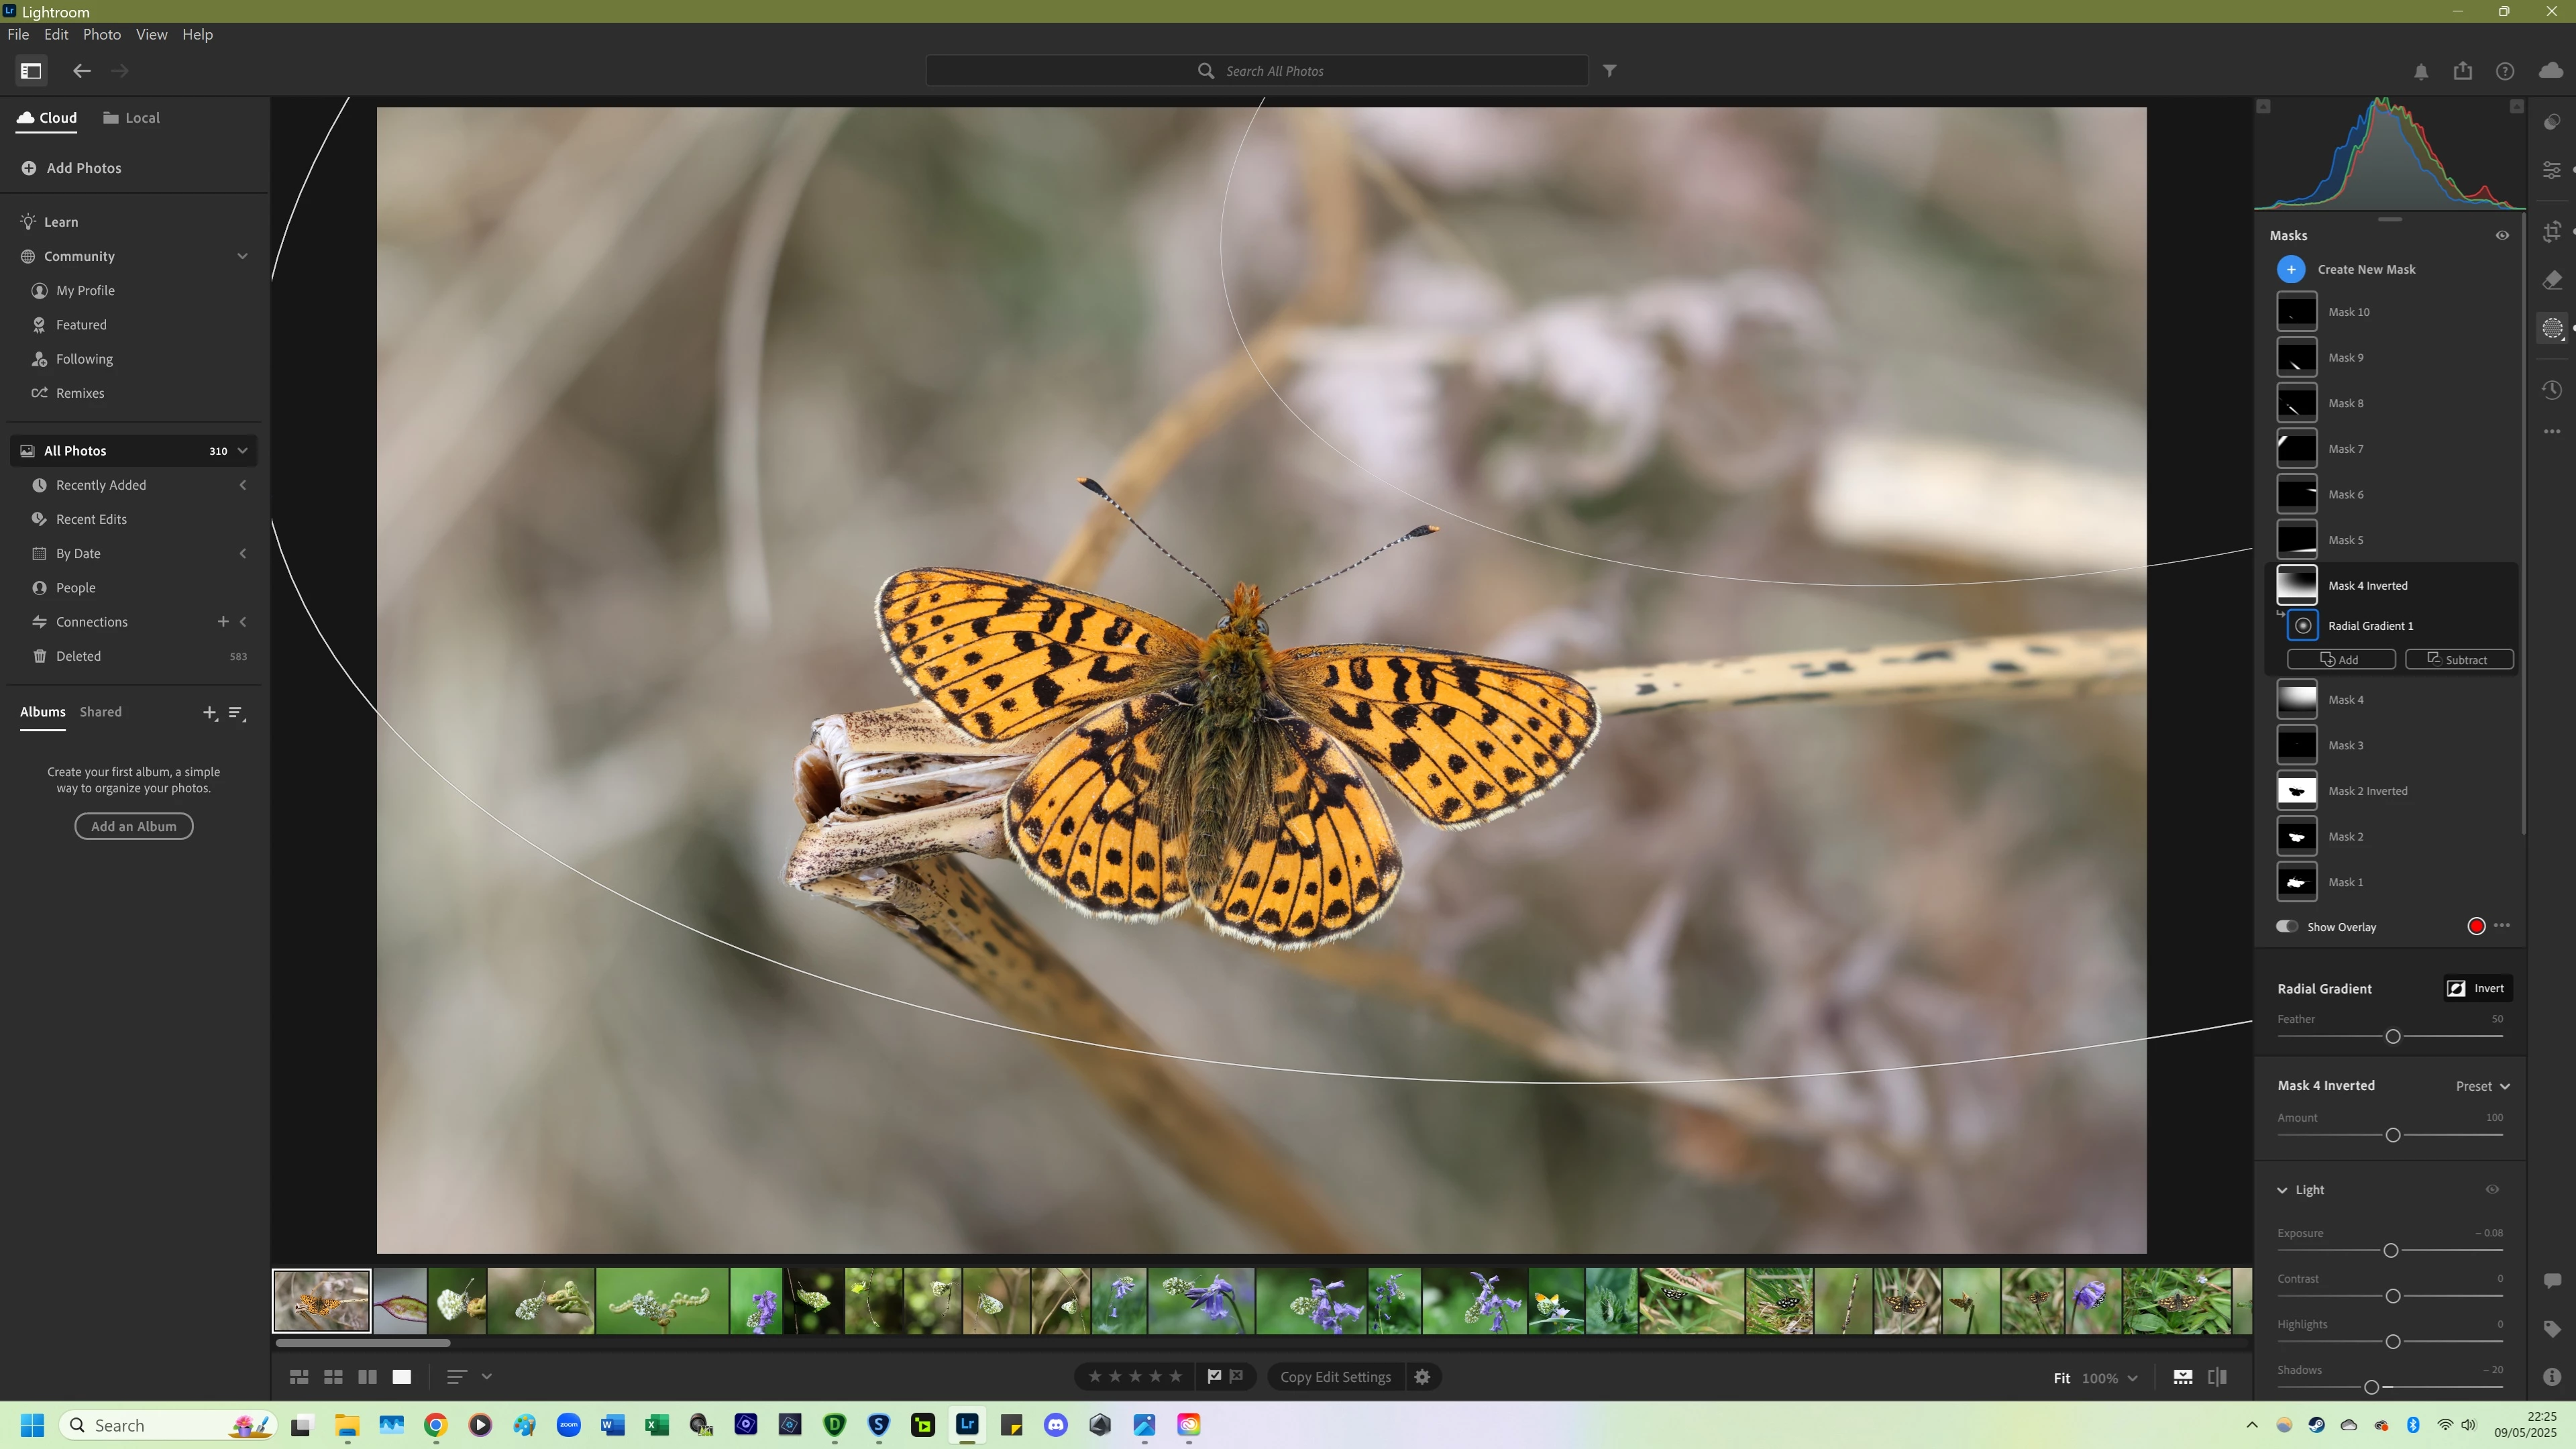2576x1449 pixels.
Task: Click the red overlay color swatch
Action: [x=2476, y=926]
